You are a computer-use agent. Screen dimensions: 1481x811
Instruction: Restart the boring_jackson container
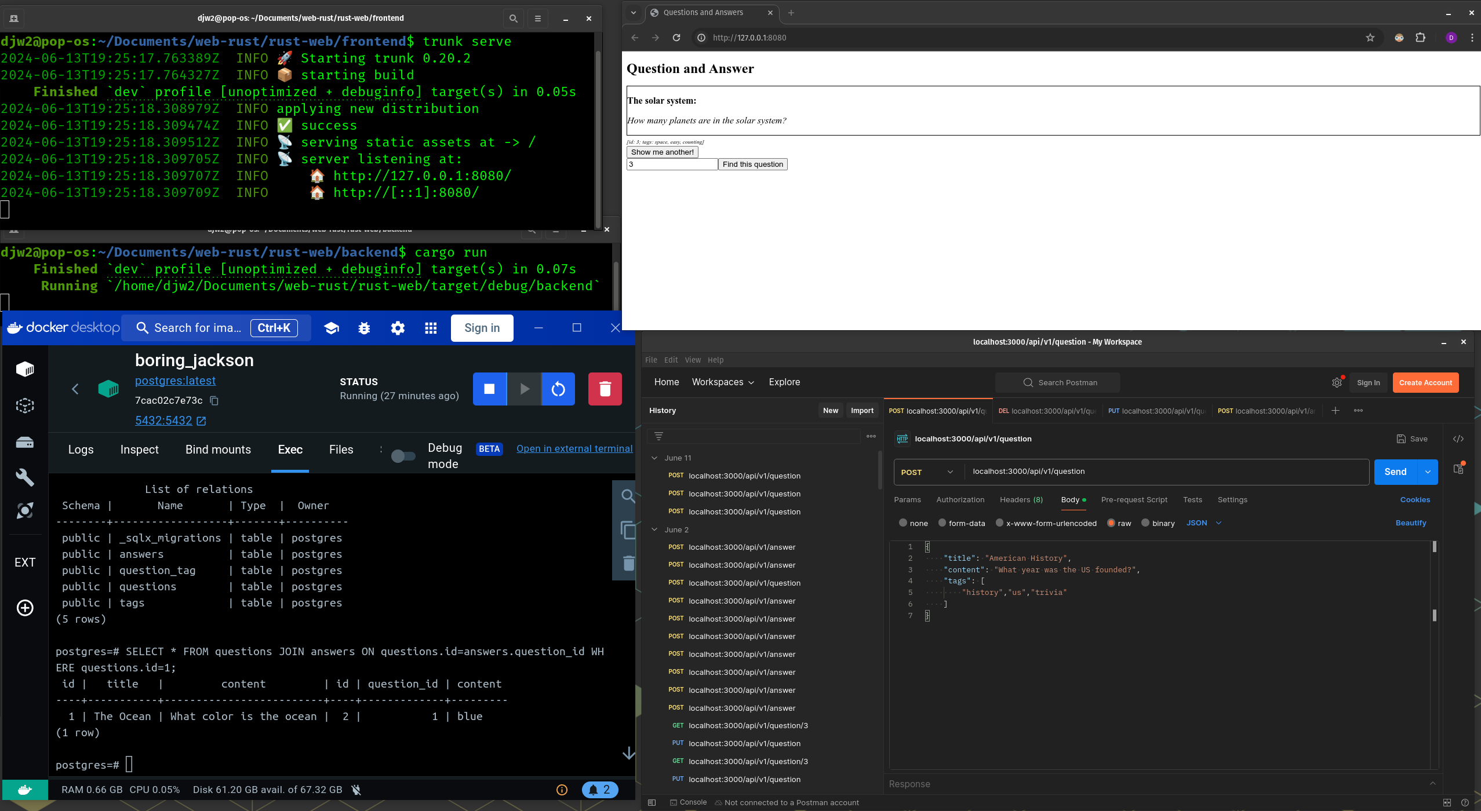pos(558,389)
